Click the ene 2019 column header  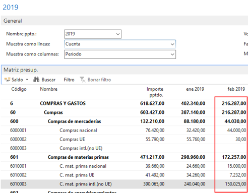pos(195,89)
